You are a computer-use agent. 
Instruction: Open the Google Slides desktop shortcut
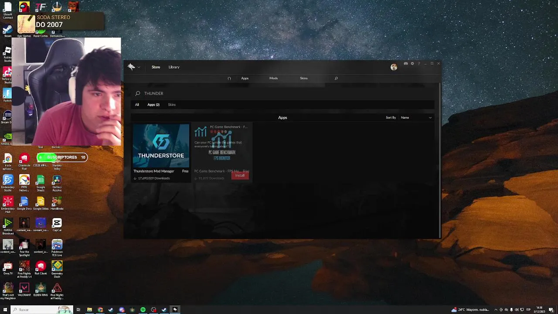41,204
